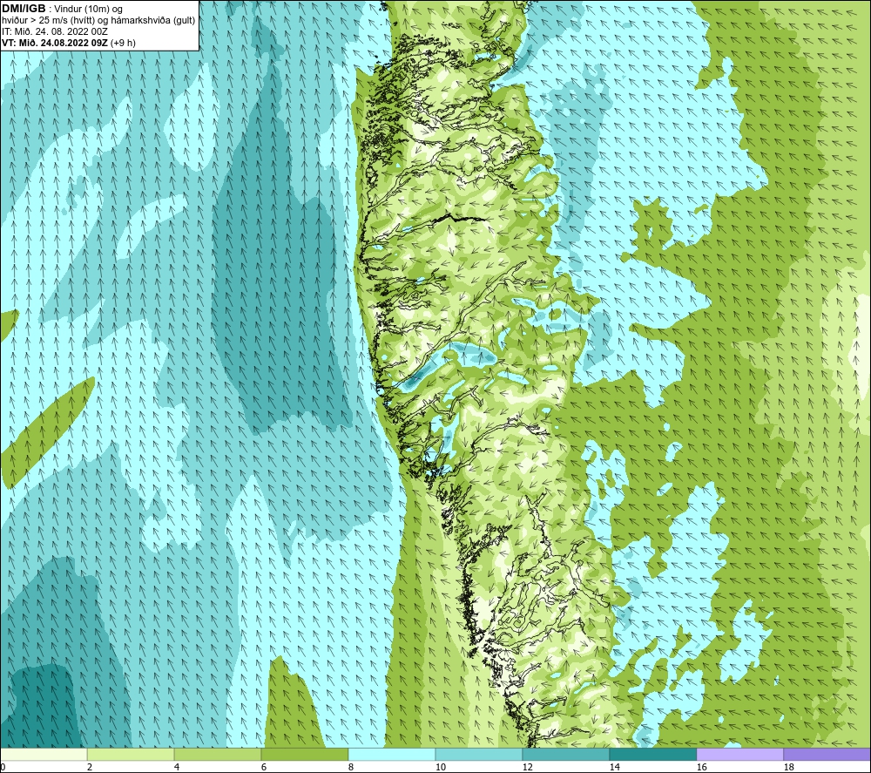
Task: Click the legend scale value '12'
Action: point(527,767)
